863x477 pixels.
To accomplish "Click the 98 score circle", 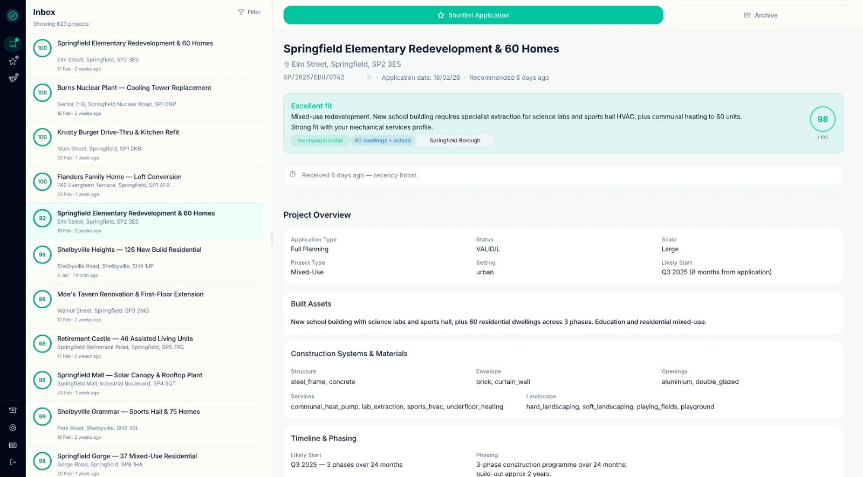I will pyautogui.click(x=823, y=119).
